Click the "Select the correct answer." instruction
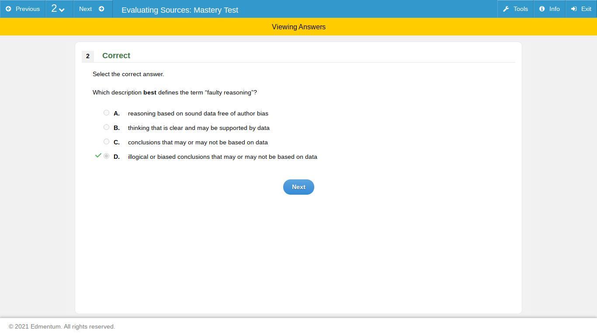Viewport: 597px width, 336px height. [128, 74]
